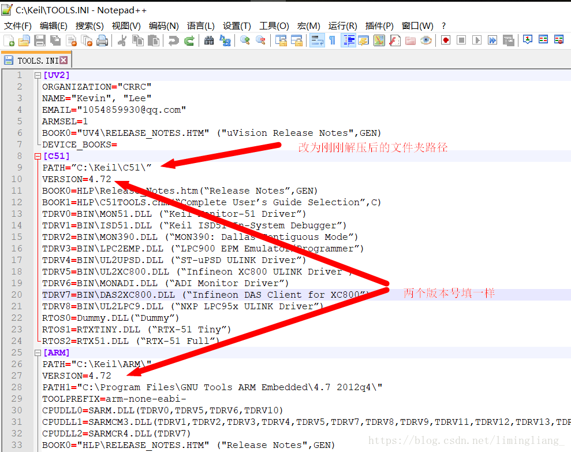Image resolution: width=571 pixels, height=452 pixels.
Task: Click line number 10 in the margin
Action: tap(16, 179)
